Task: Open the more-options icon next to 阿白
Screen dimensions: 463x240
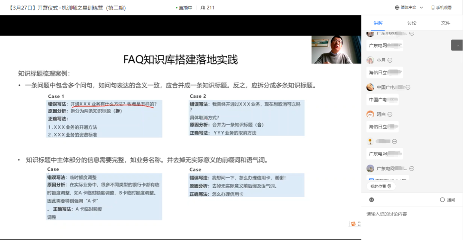Action: coord(390,114)
